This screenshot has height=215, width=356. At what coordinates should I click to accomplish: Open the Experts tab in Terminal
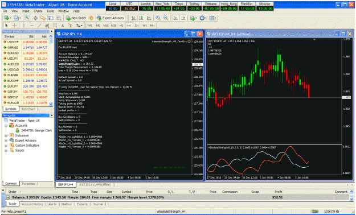(x=82, y=204)
